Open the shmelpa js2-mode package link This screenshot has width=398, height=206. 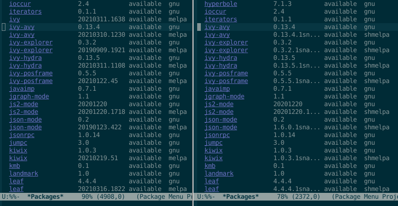pyautogui.click(x=219, y=112)
